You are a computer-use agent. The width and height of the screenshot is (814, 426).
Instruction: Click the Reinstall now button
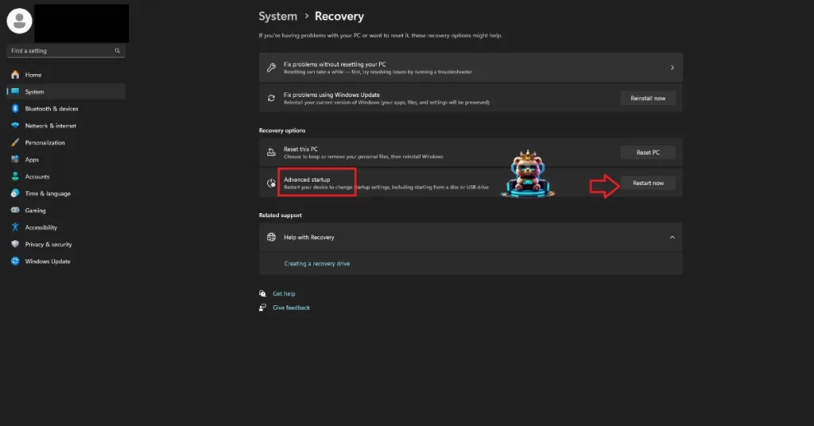click(x=648, y=98)
